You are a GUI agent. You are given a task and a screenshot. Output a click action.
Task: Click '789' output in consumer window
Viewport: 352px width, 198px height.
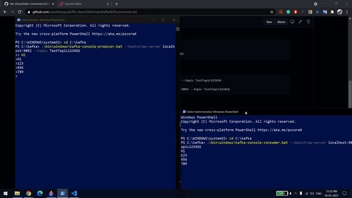[184, 164]
